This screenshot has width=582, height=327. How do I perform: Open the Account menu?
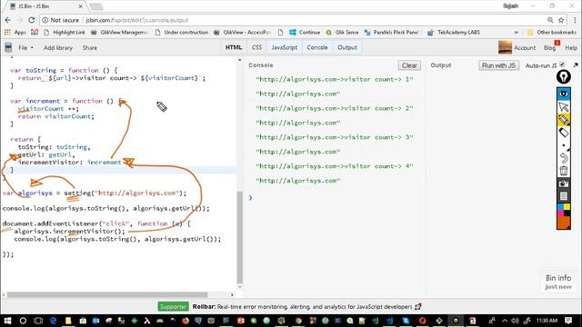525,48
